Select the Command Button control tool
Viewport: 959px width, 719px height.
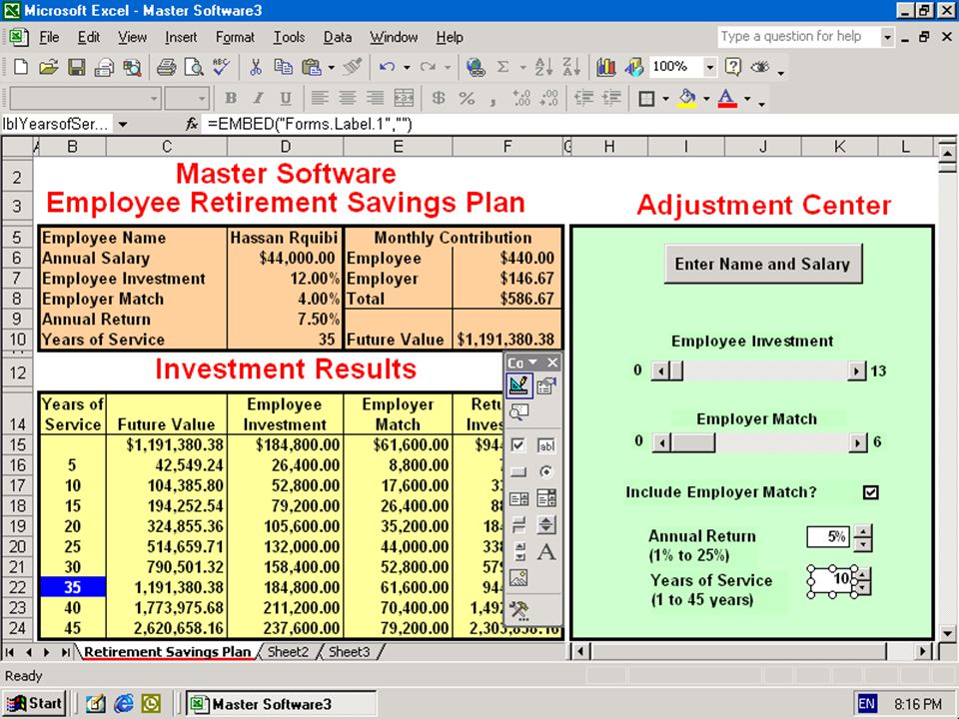pos(518,472)
